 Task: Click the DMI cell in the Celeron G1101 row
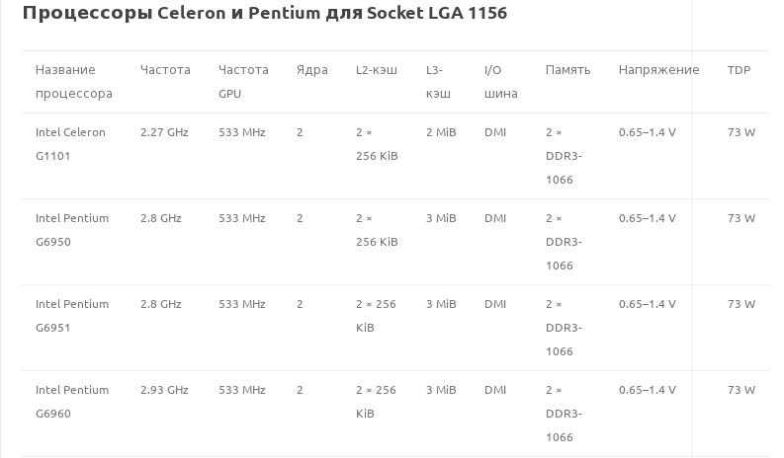point(495,132)
